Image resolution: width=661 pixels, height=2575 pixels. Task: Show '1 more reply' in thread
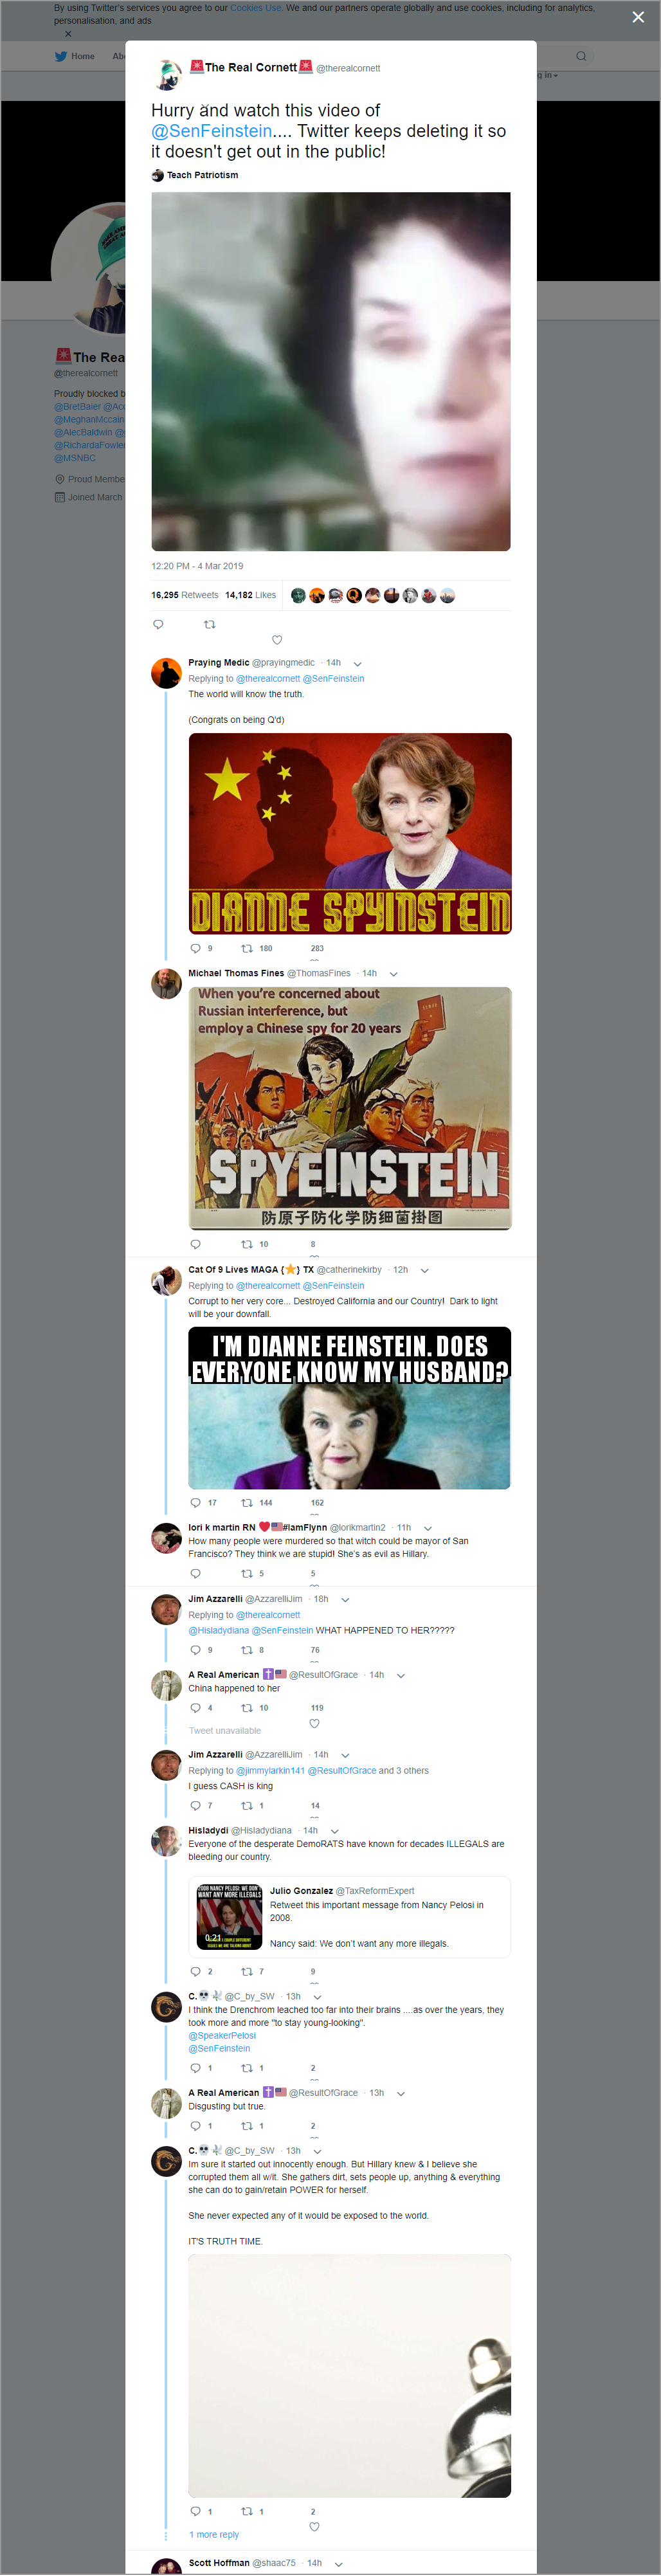(x=214, y=2534)
